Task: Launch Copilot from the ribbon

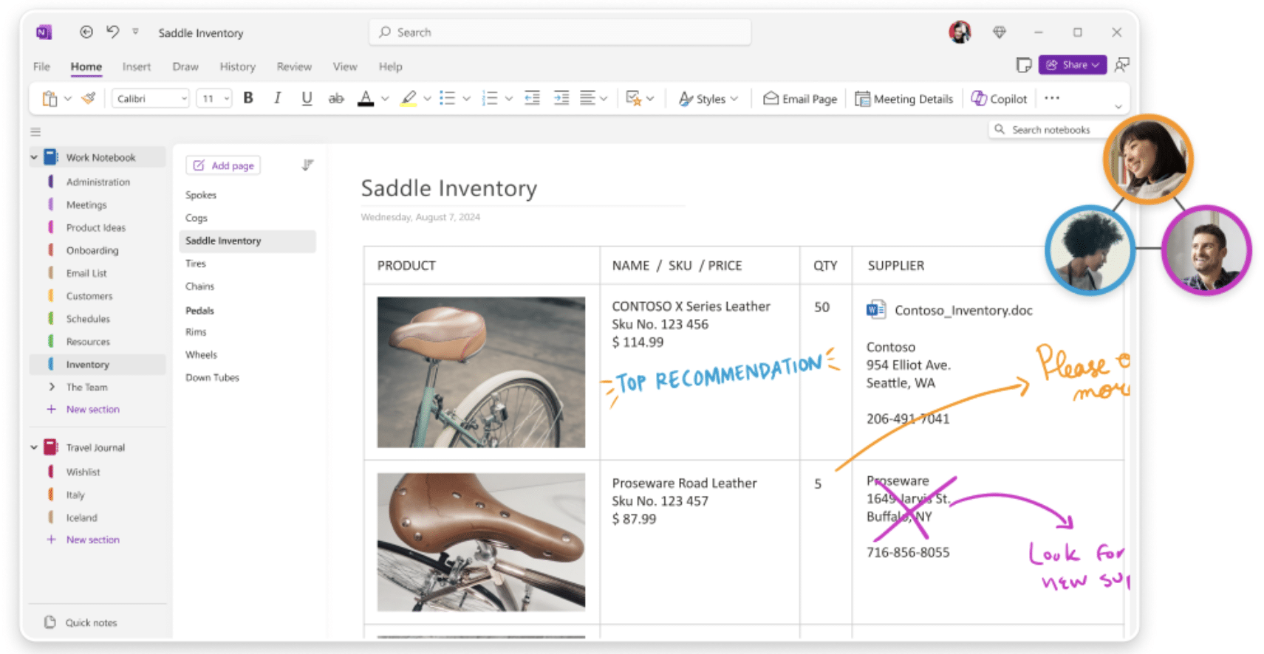Action: (999, 99)
